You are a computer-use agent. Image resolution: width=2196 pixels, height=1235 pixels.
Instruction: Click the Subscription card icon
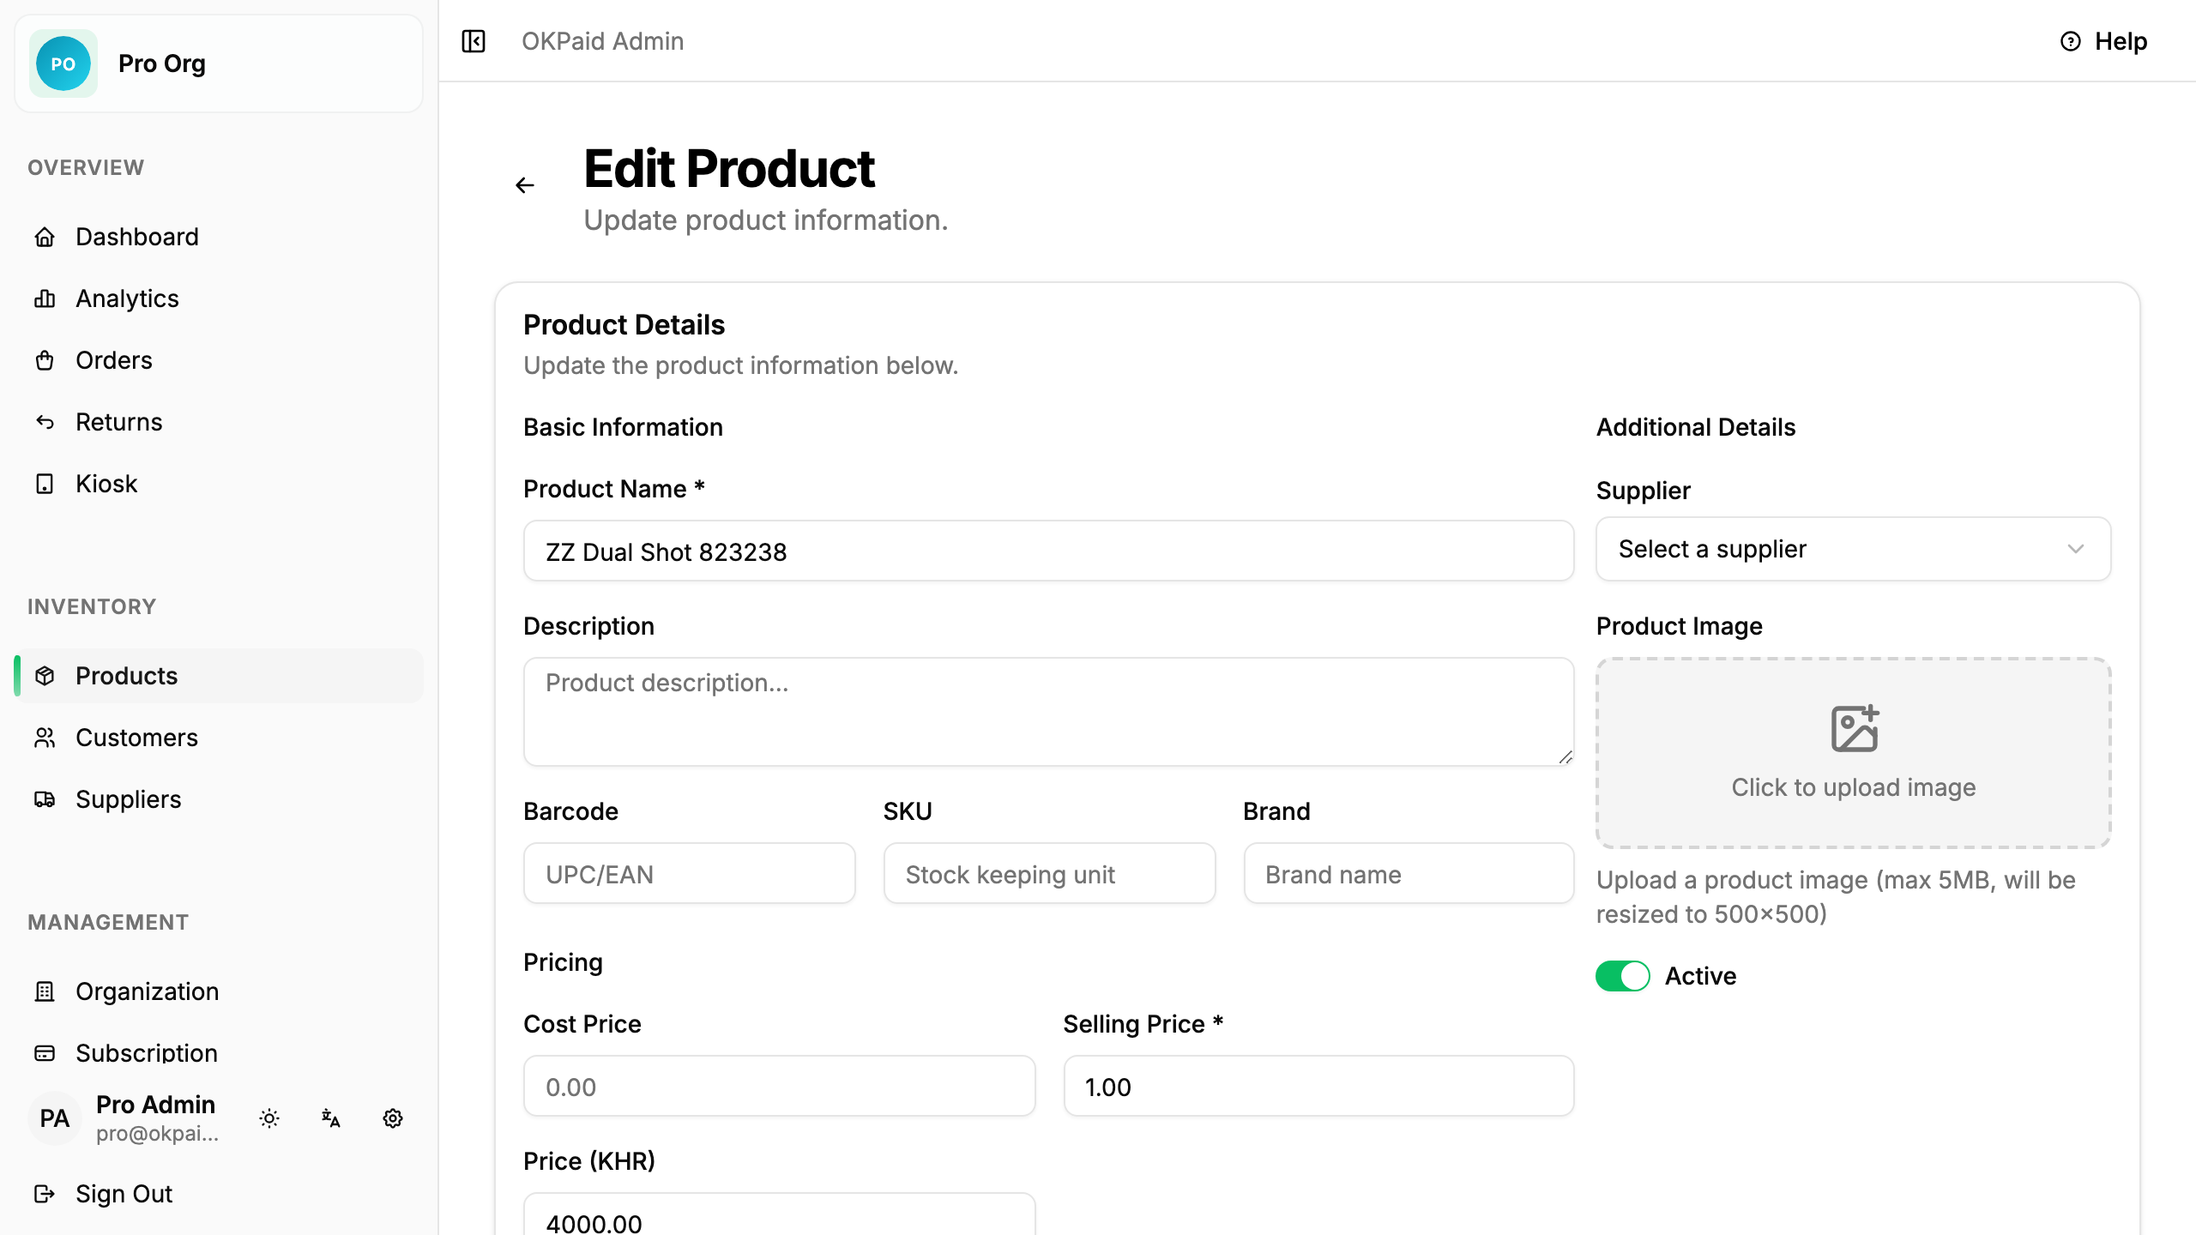pos(45,1053)
